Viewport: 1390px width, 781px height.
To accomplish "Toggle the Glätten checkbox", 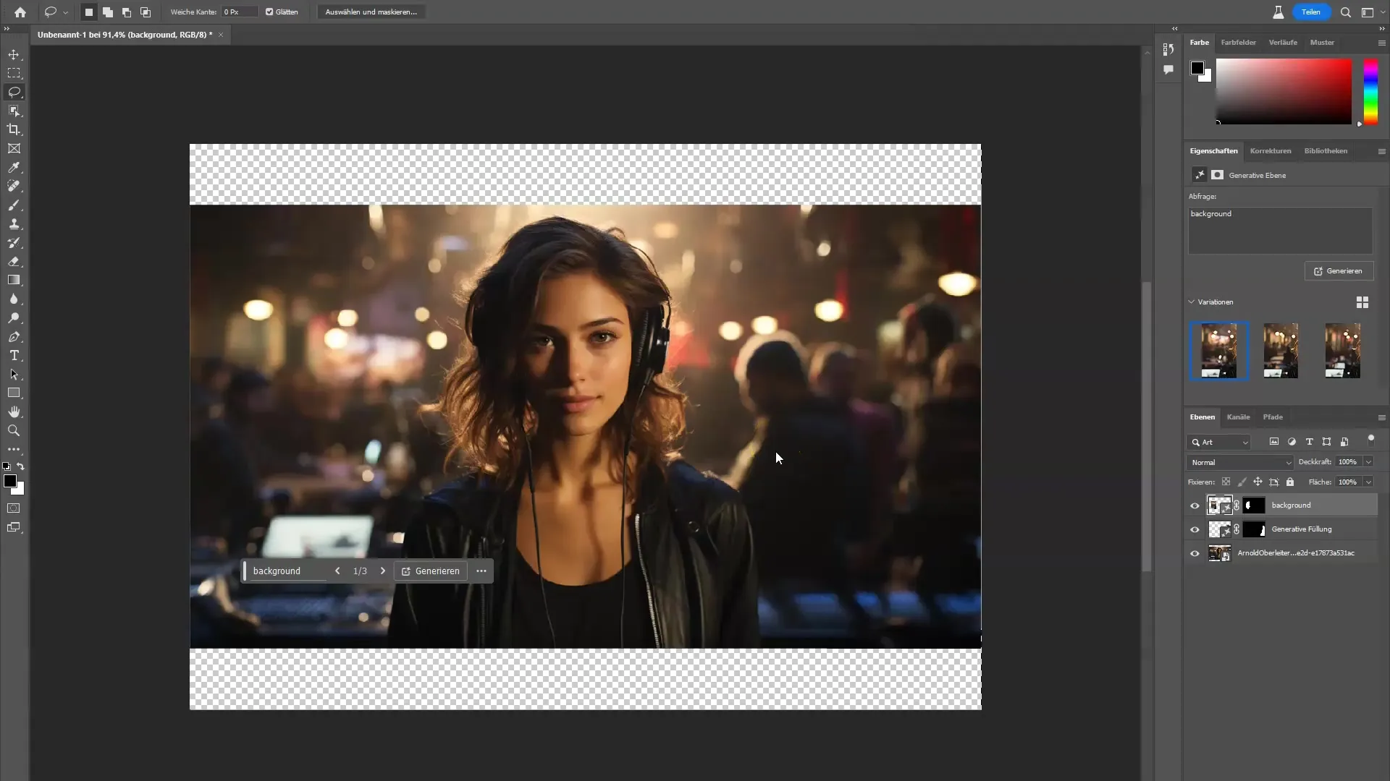I will point(269,12).
